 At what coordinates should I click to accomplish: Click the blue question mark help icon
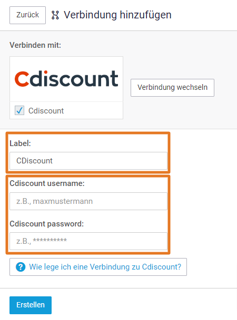click(21, 267)
